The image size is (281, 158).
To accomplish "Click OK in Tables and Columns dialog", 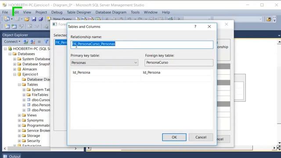I will pos(174,137).
